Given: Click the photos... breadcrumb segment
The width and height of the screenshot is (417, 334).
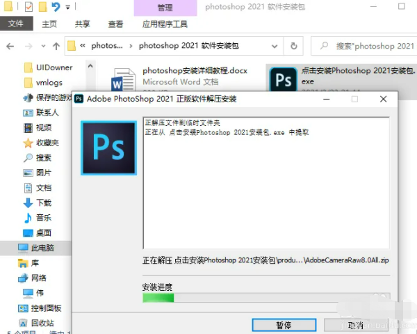Looking at the screenshot, I should click(x=107, y=46).
